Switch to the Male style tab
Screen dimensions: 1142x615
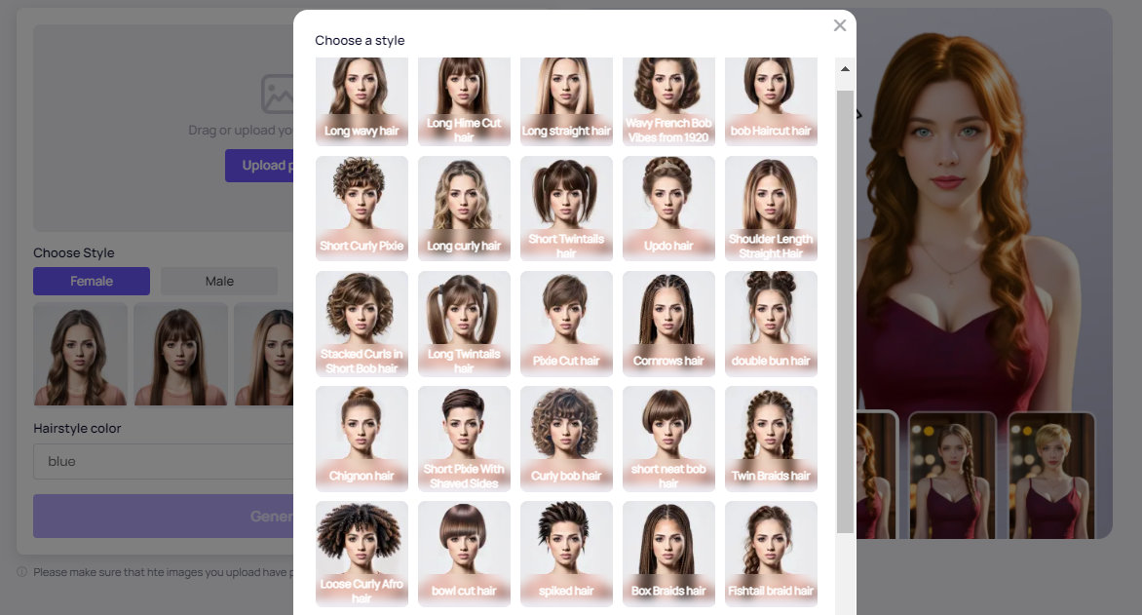219,281
